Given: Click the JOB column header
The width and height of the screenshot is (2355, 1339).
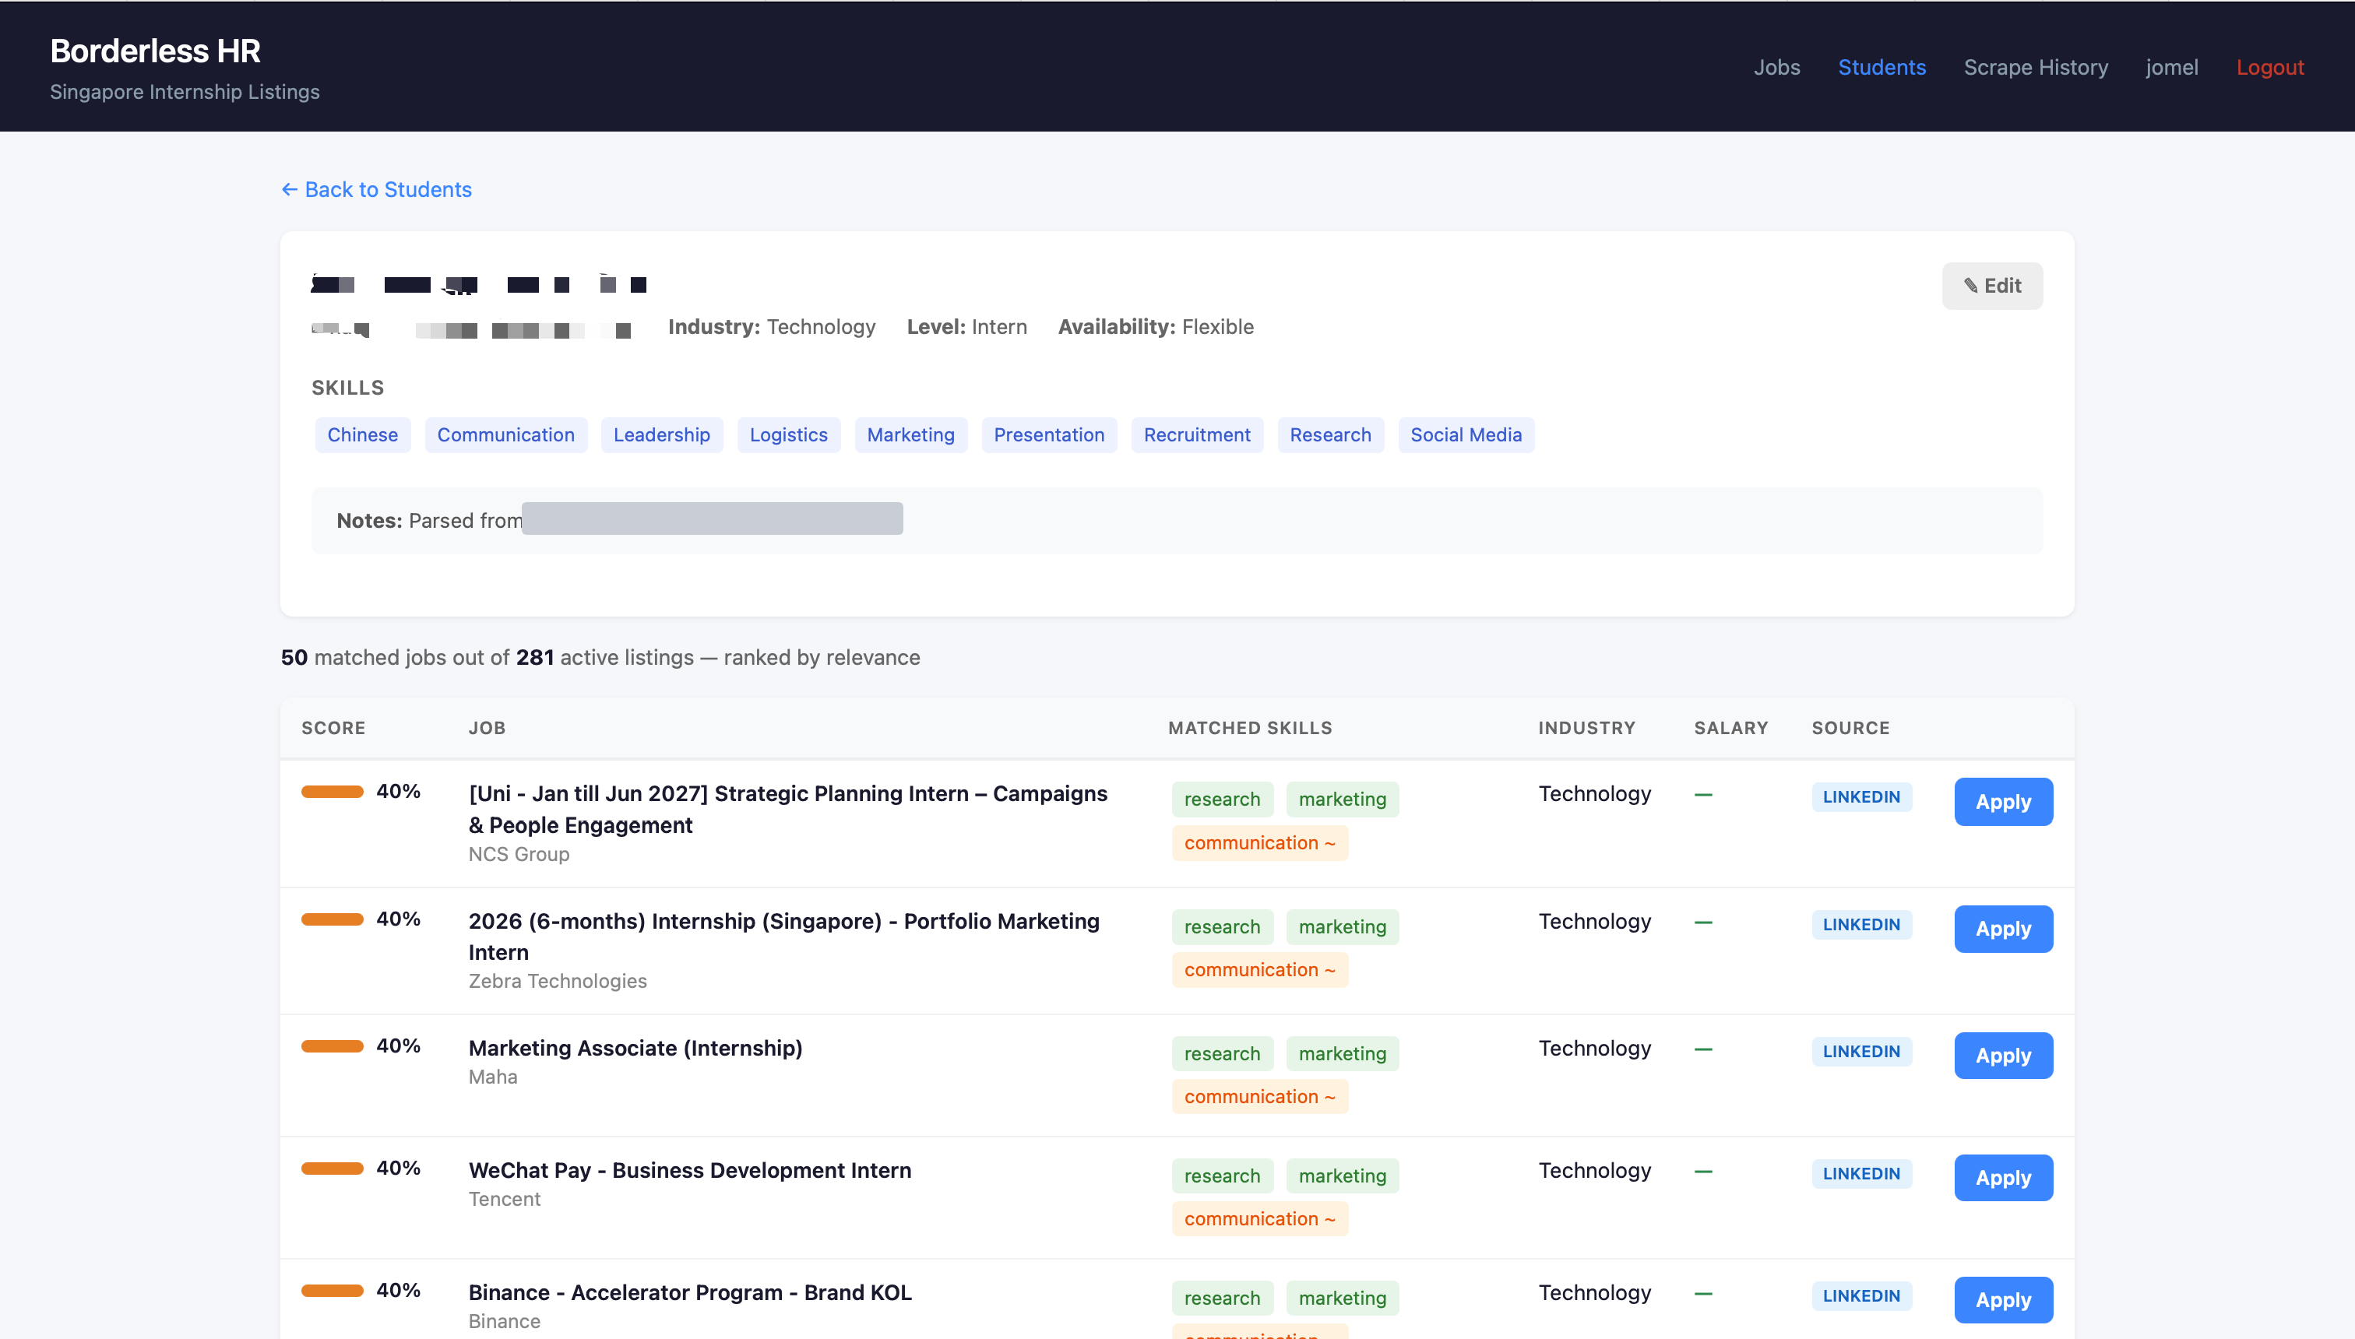Looking at the screenshot, I should [x=487, y=727].
